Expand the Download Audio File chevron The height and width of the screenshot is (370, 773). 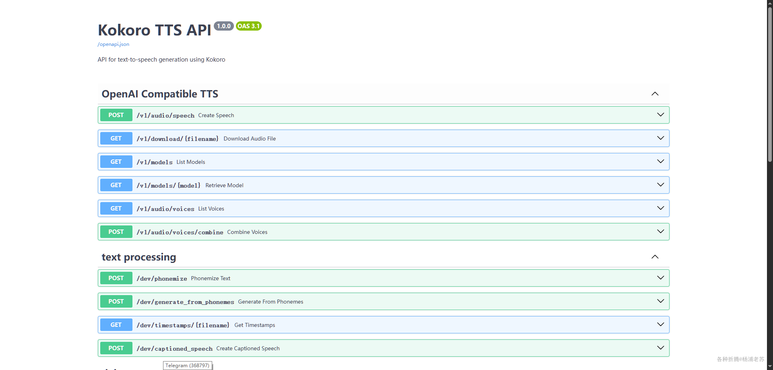(x=661, y=138)
